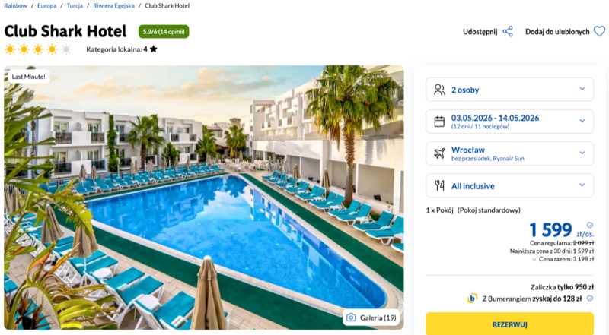Go to Turcja breadcrumb
The height and width of the screenshot is (335, 609).
click(75, 6)
